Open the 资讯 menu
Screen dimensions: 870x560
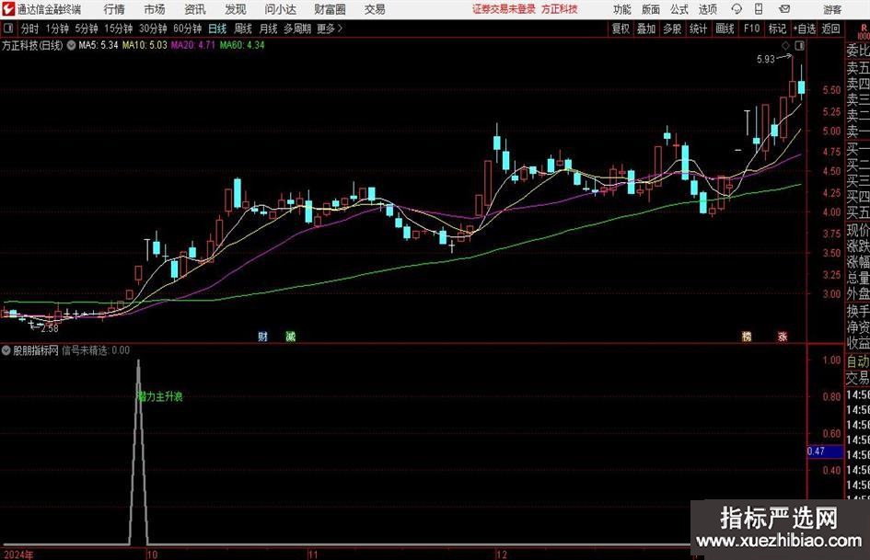195,9
